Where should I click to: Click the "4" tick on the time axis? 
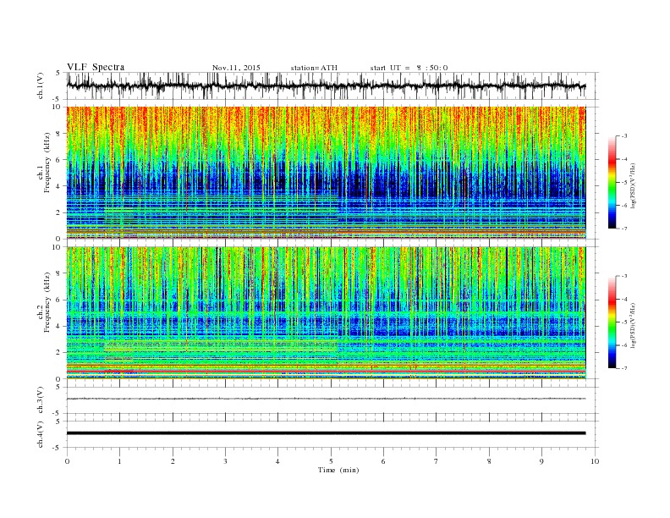(x=277, y=461)
